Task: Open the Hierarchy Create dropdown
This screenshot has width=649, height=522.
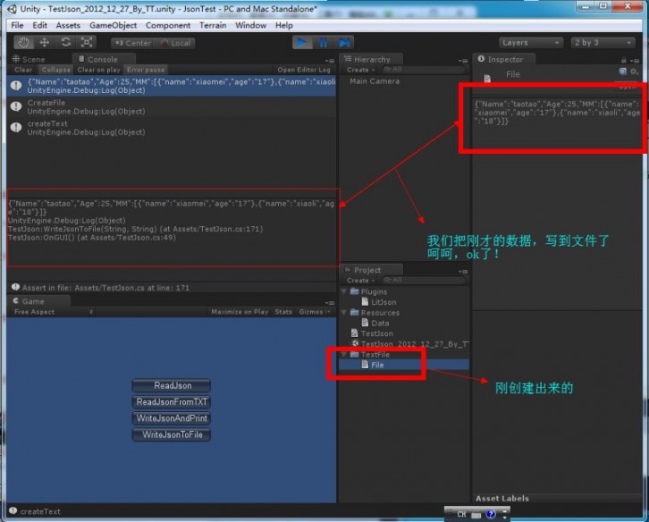Action: 360,70
